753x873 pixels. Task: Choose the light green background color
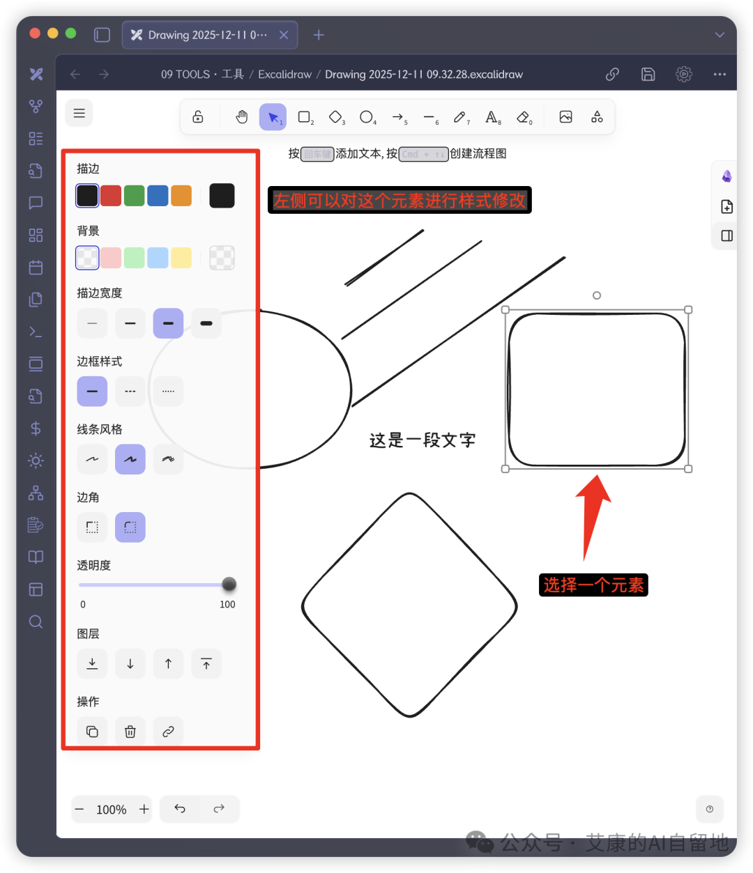[x=135, y=258]
